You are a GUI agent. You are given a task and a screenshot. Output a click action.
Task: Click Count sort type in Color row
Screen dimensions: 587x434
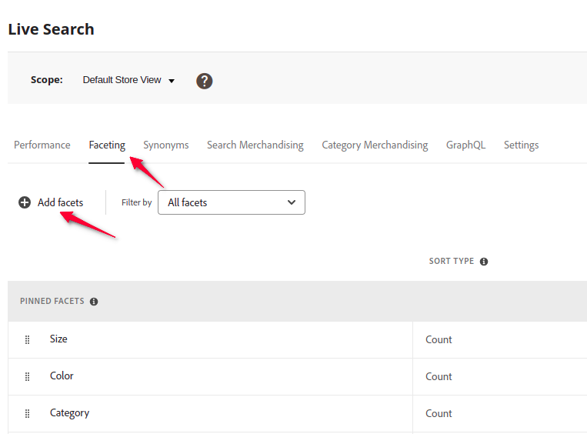[439, 376]
